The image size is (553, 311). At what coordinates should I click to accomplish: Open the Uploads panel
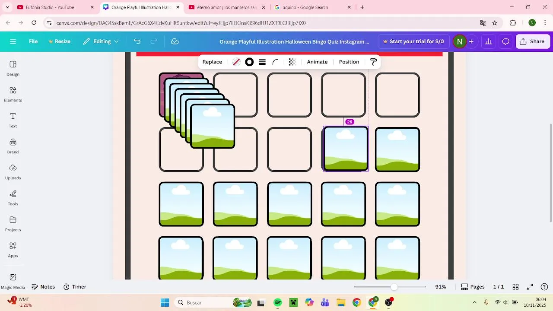(13, 172)
